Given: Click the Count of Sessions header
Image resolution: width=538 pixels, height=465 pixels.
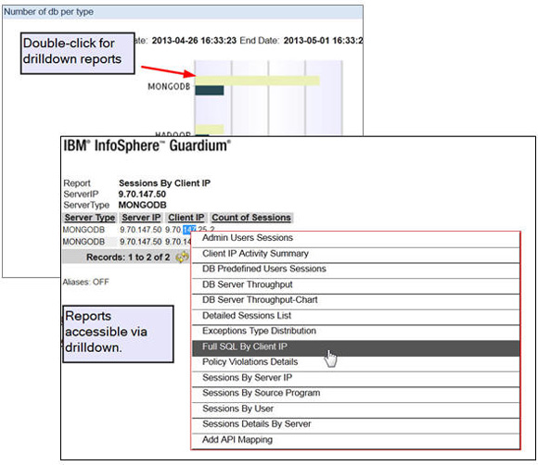Looking at the screenshot, I should point(251,218).
